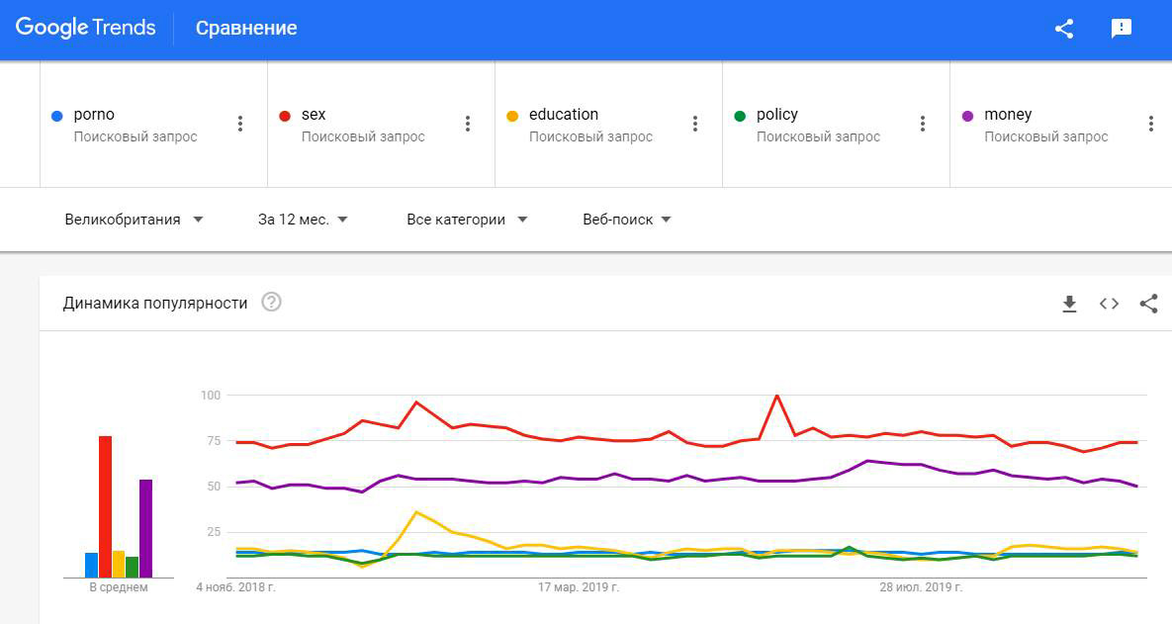This screenshot has height=624, width=1172.
Task: Open the three-dot menu for policy term
Action: tap(923, 124)
